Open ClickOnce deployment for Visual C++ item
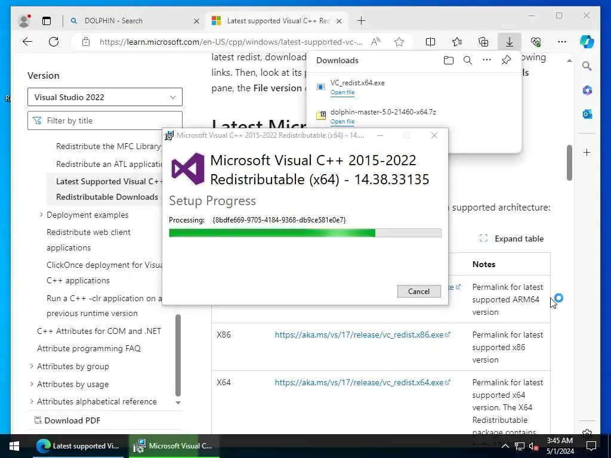Image resolution: width=611 pixels, height=458 pixels. [104, 273]
